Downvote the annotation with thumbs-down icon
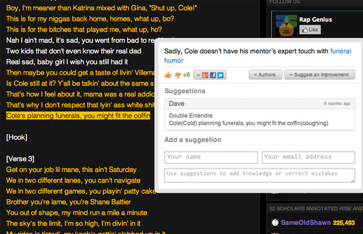Viewport: 363px width, 234px height. (178, 75)
